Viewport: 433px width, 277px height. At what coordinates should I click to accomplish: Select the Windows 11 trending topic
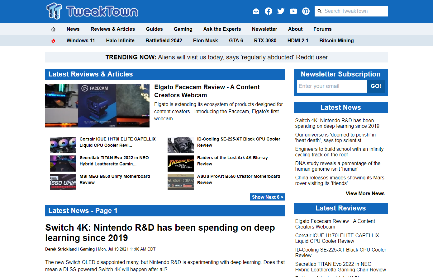pos(81,40)
